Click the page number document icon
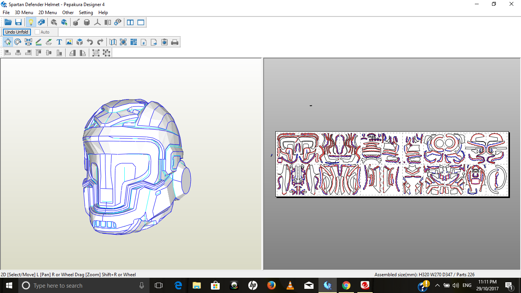 pos(144,42)
